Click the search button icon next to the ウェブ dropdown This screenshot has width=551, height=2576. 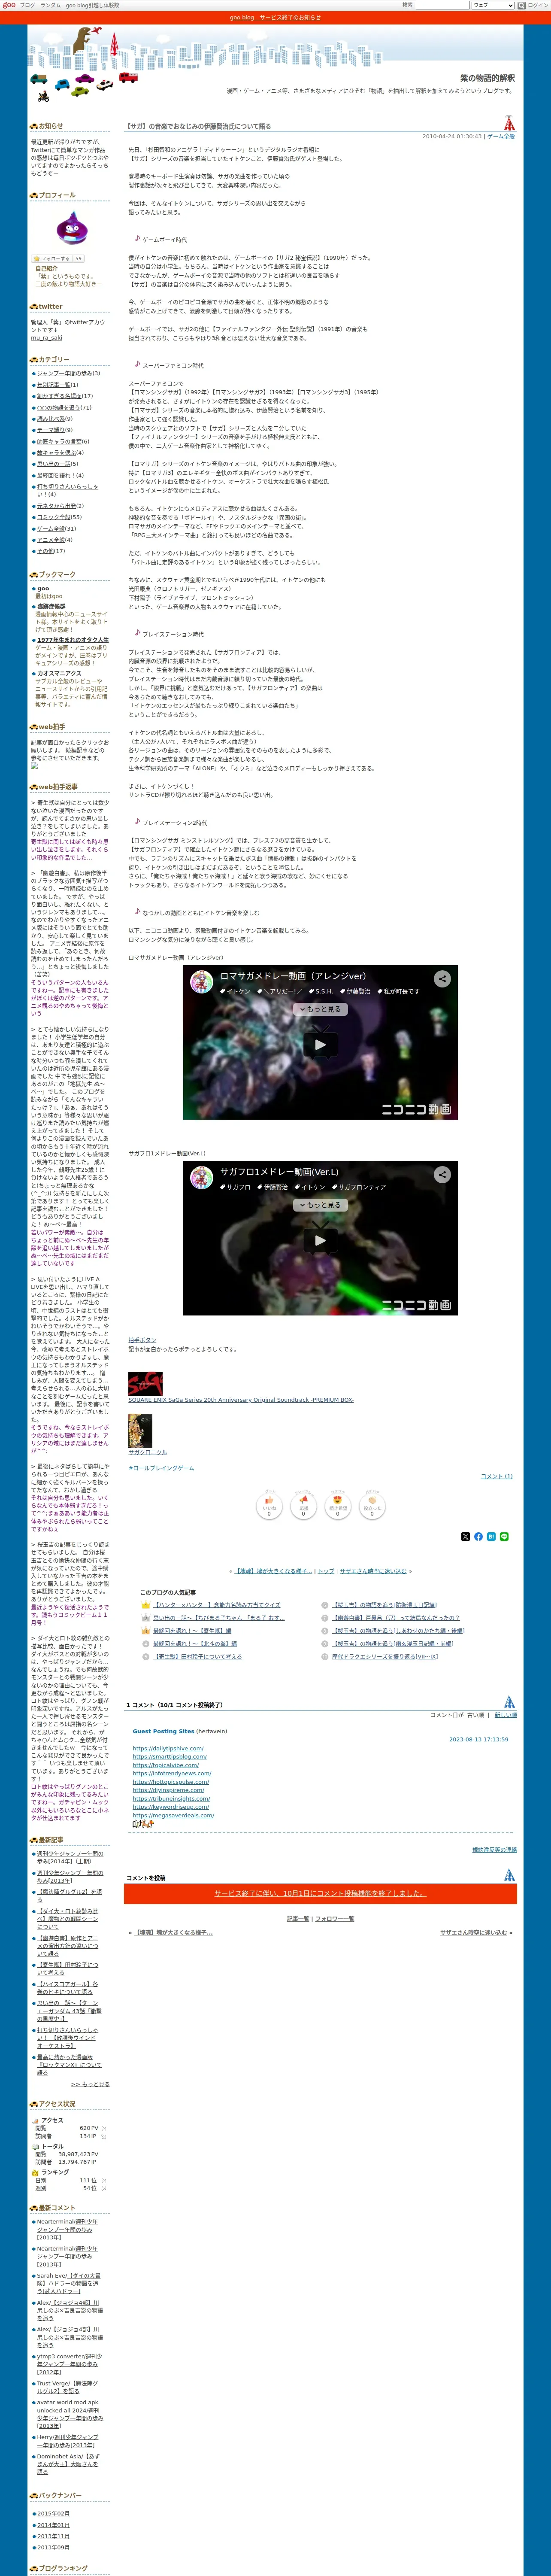[521, 5]
